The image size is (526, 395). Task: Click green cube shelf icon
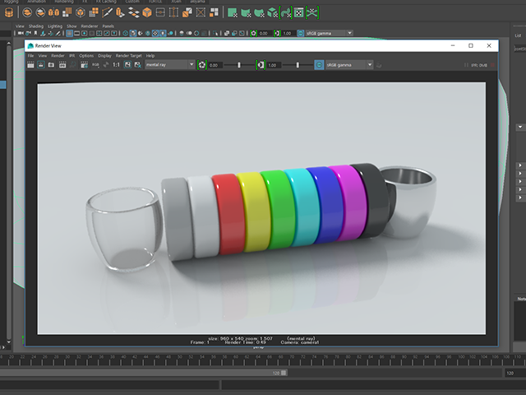(272, 13)
